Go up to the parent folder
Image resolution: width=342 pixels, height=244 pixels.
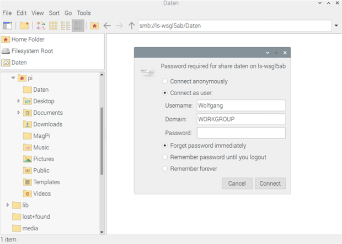131,25
